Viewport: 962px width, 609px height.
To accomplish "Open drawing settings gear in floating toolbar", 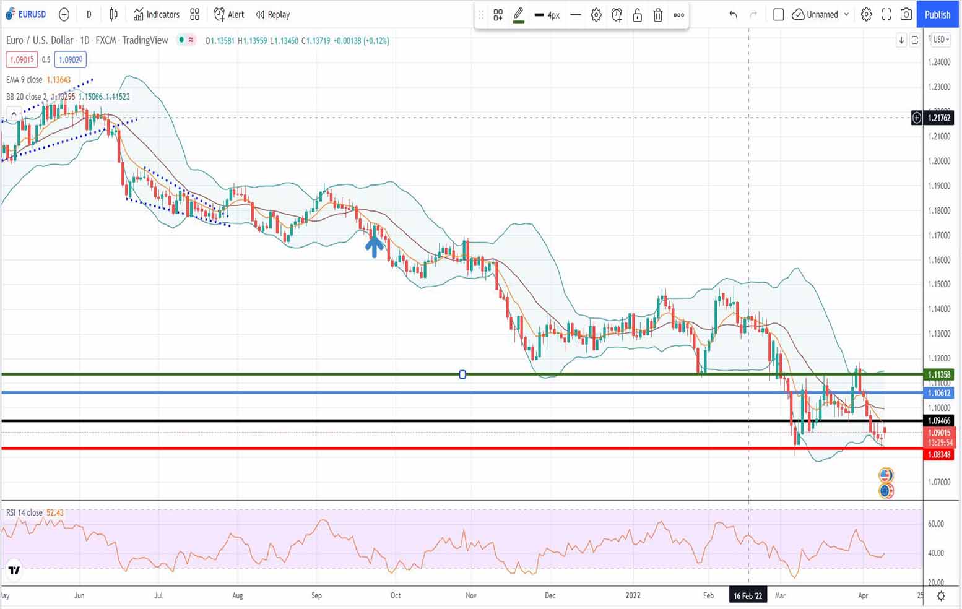I will coord(596,15).
